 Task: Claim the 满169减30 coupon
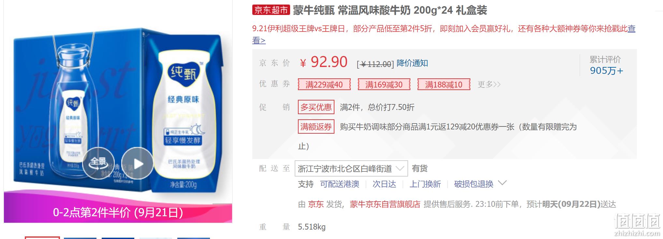384,85
